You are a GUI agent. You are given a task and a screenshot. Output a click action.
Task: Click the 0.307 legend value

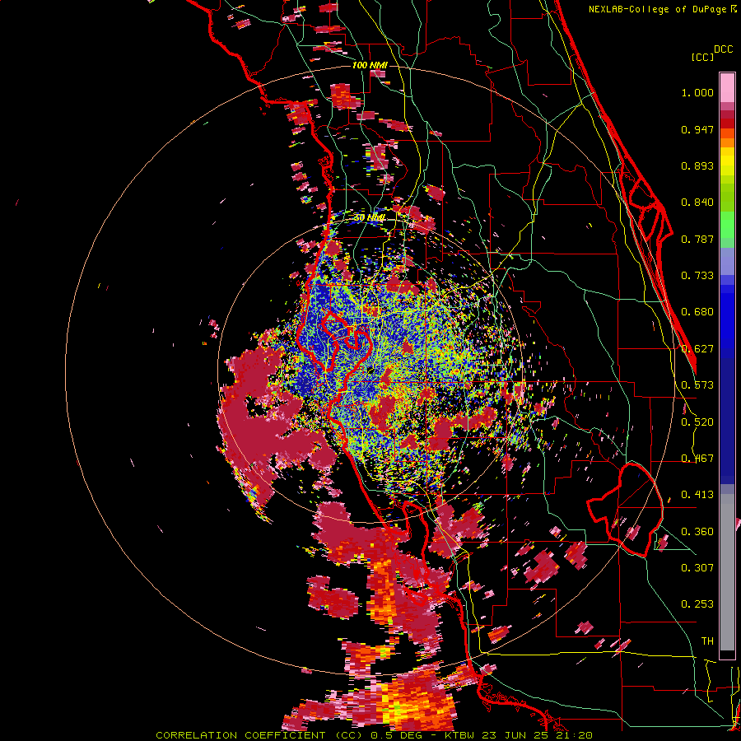coord(697,567)
